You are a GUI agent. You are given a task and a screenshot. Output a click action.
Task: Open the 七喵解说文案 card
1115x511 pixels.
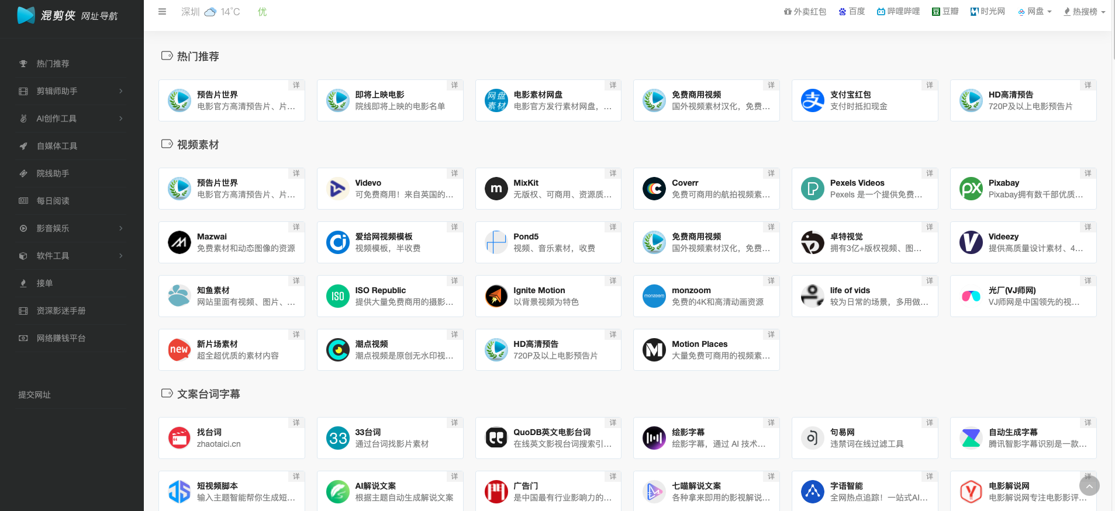pyautogui.click(x=706, y=492)
